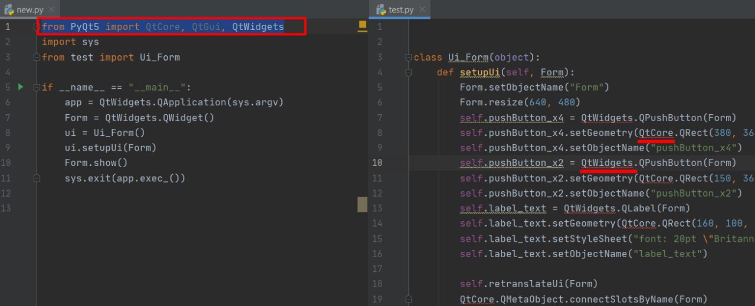This screenshot has height=306, width=755.
Task: Click line number 13 in new.py gutter
Action: point(7,208)
